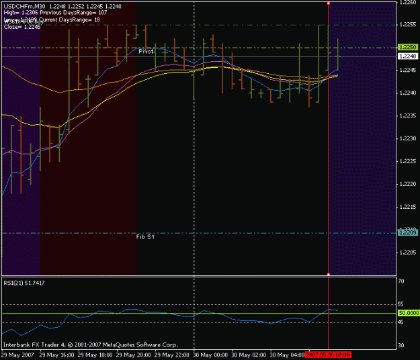Click the '30 May 00:00' time label
420x360 pixels.
point(210,355)
